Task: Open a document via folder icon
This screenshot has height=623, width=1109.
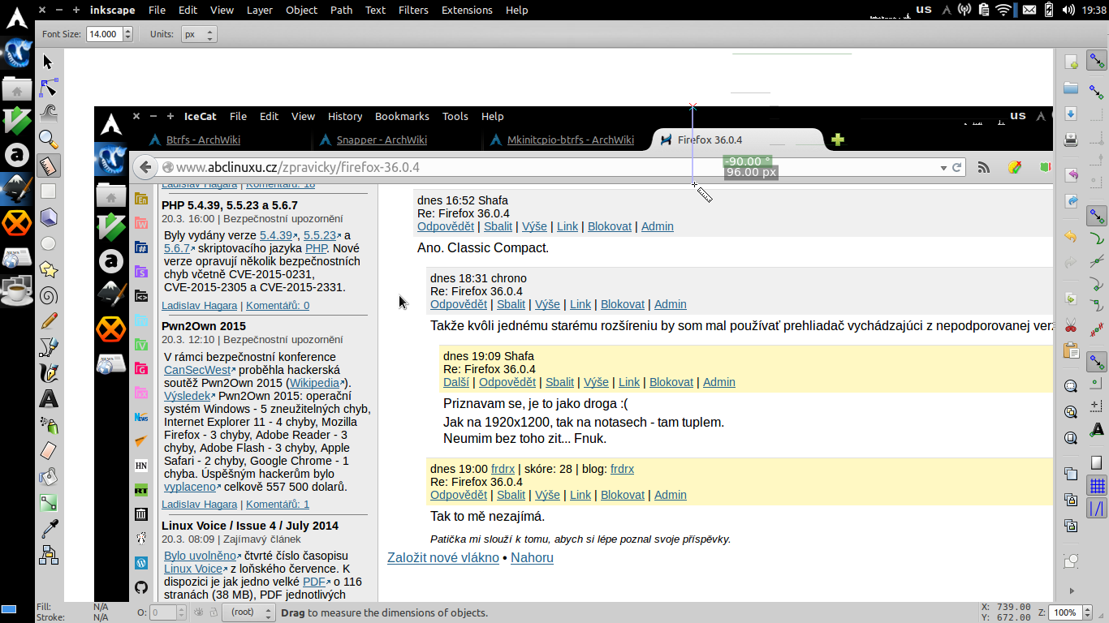Action: pos(1071,88)
